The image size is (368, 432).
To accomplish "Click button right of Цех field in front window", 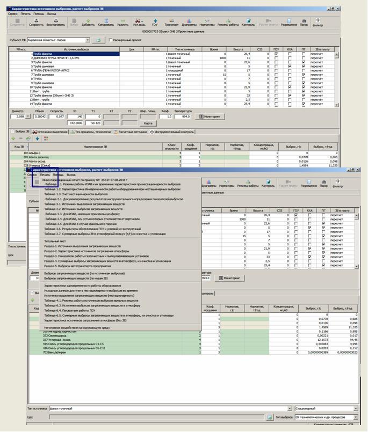I will tap(270, 418).
